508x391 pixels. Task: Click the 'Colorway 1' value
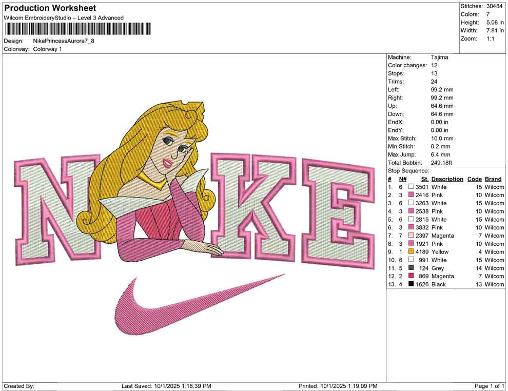coord(47,49)
